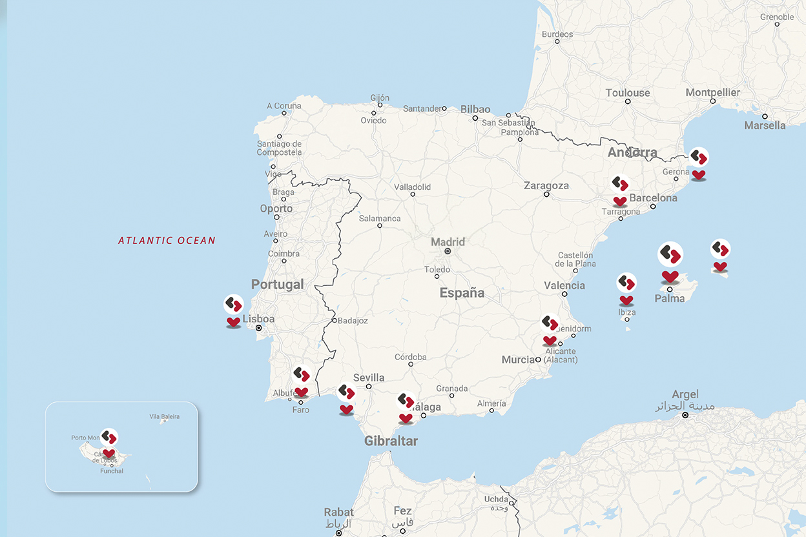Open the marker next to Málaga
Viewport: 806px width, 537px height.
click(x=406, y=400)
